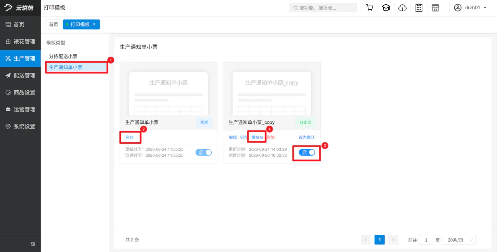This screenshot has width=497, height=252.
Task: Open the 20条/页 page size dropdown
Action: coord(459,240)
